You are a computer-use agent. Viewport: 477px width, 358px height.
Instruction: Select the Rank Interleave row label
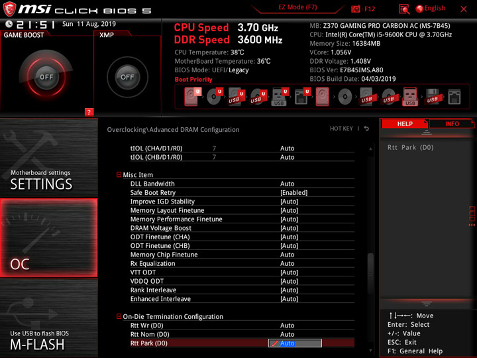pos(153,290)
